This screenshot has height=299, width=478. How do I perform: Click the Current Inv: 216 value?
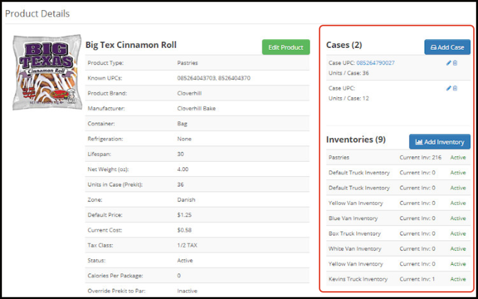[421, 157]
